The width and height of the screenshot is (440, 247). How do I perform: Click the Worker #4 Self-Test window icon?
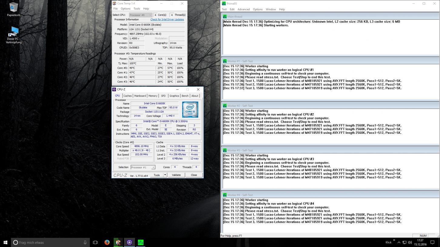[x=225, y=195]
